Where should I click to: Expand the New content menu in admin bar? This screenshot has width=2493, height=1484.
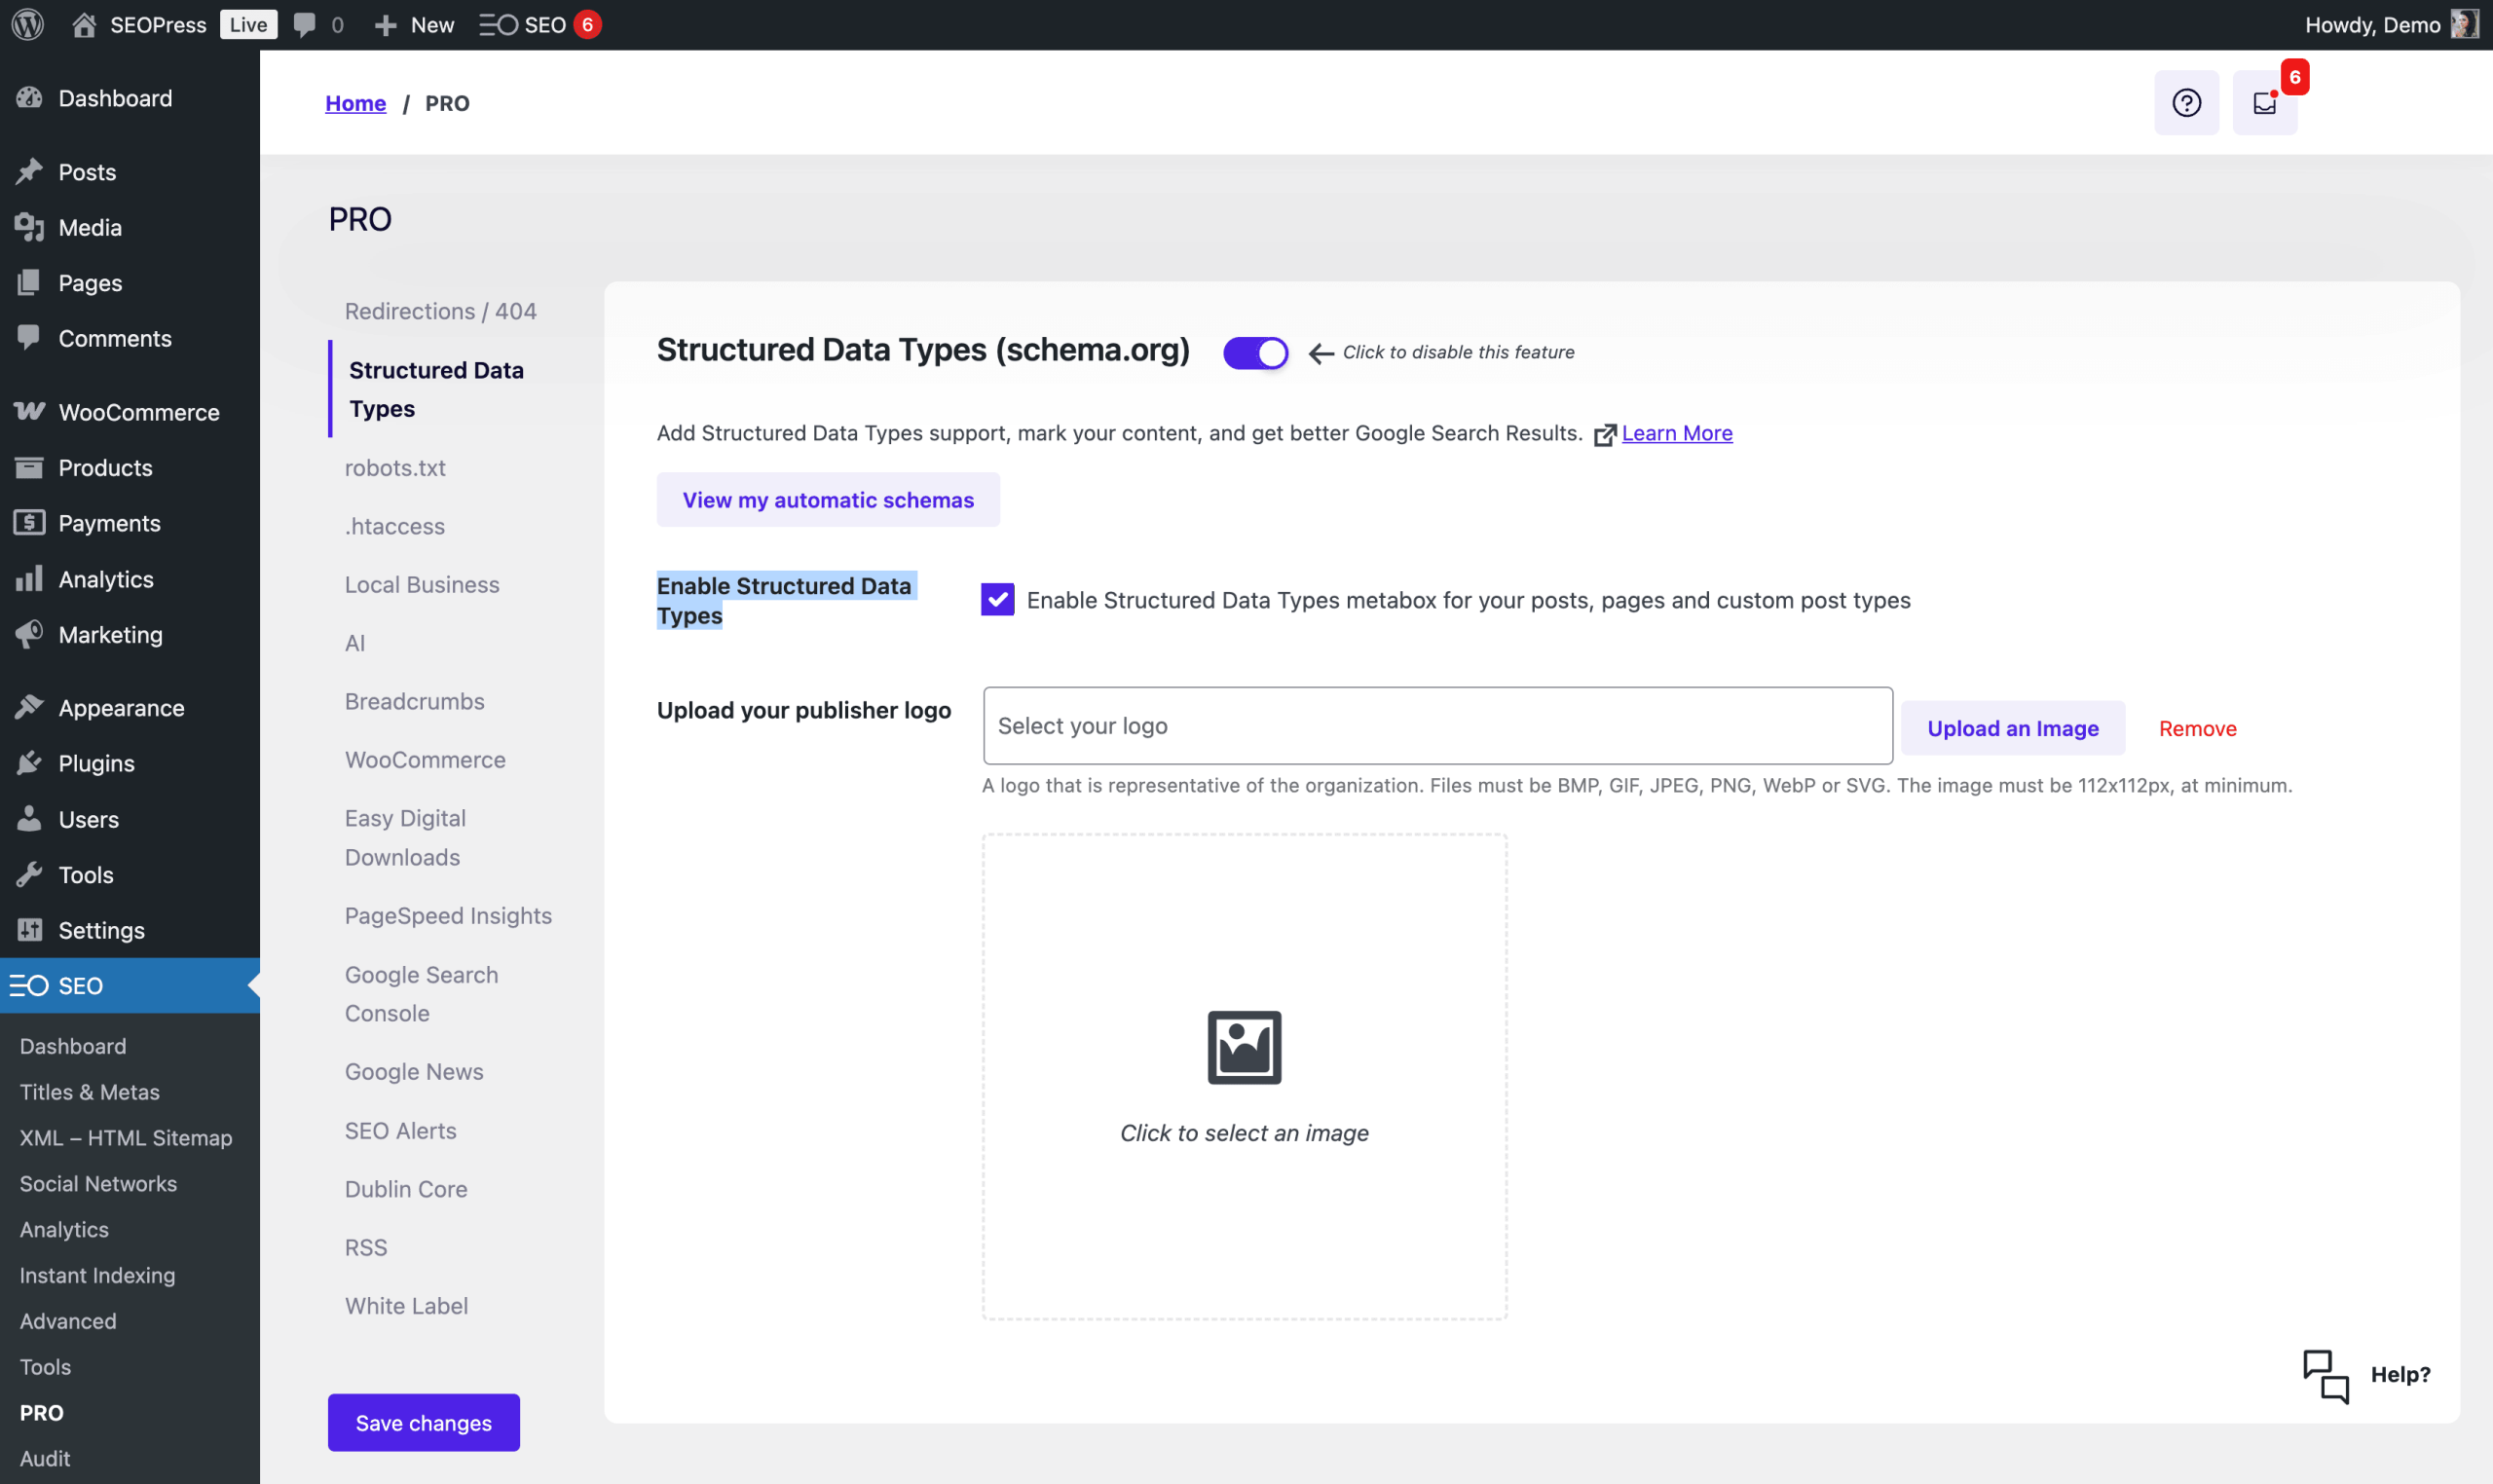pos(414,24)
